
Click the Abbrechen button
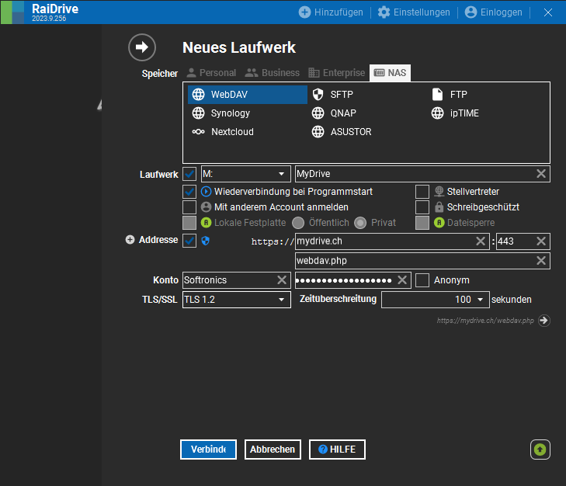click(x=273, y=450)
